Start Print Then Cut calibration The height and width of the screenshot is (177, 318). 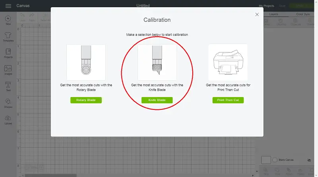(x=228, y=100)
